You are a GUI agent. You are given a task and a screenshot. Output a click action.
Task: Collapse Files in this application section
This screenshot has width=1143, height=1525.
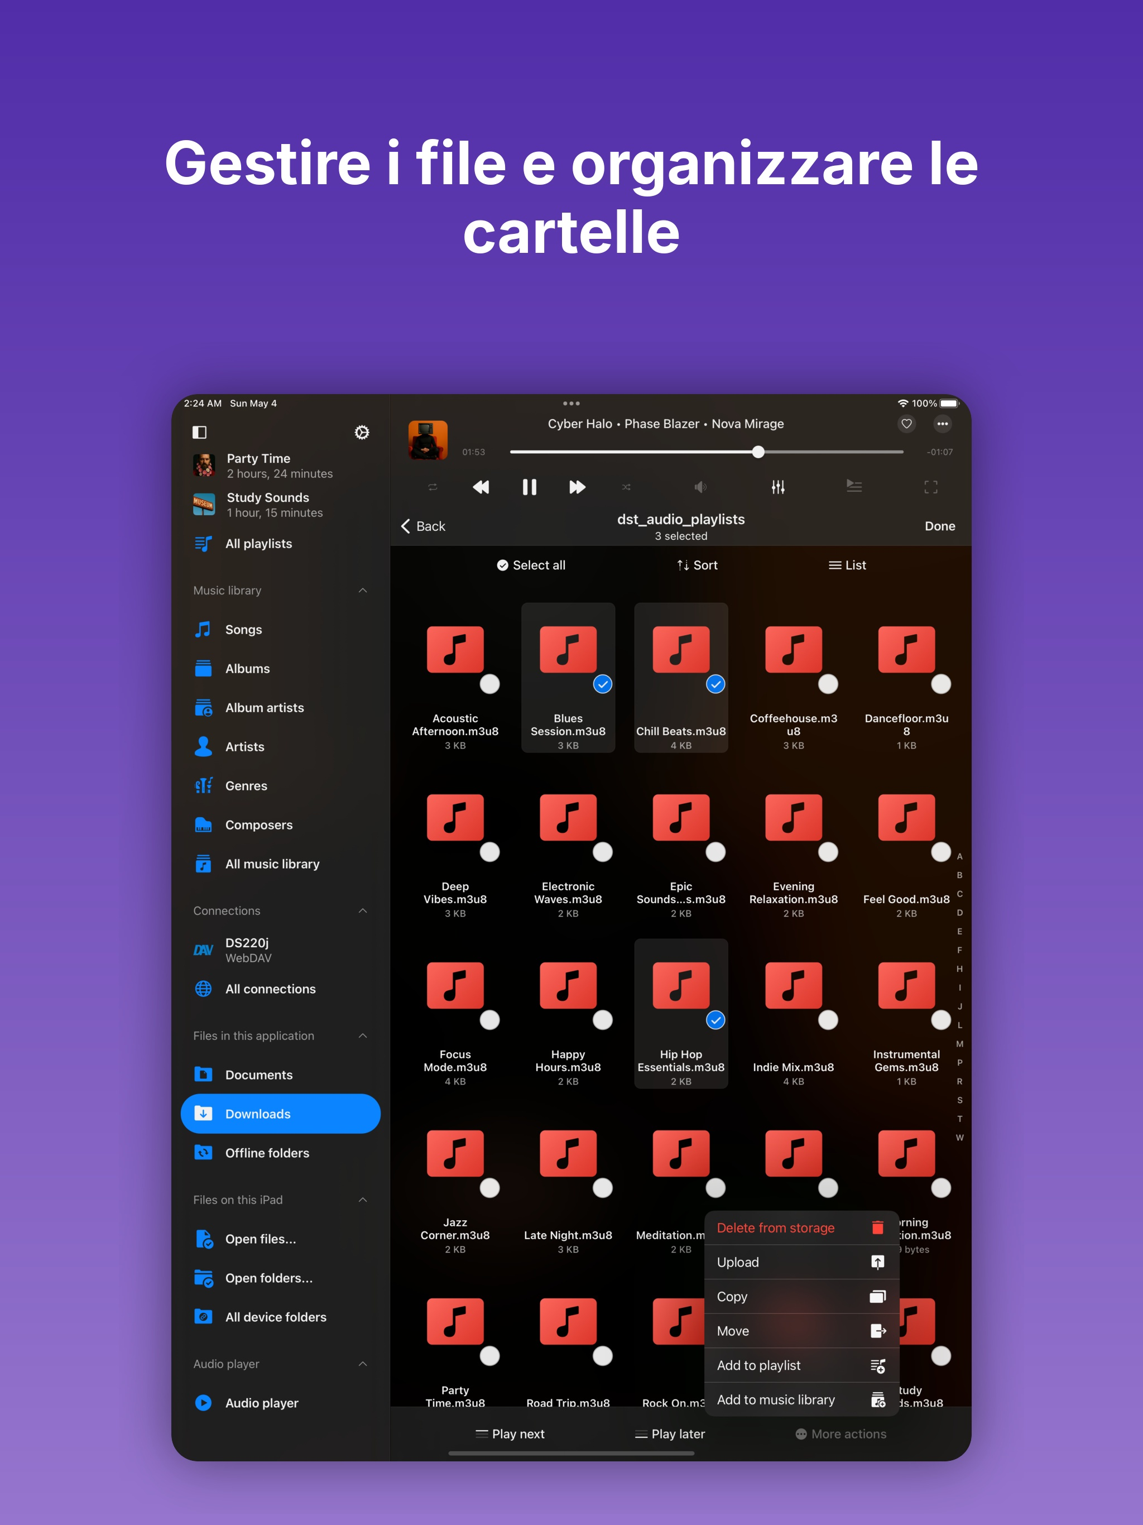(363, 1035)
